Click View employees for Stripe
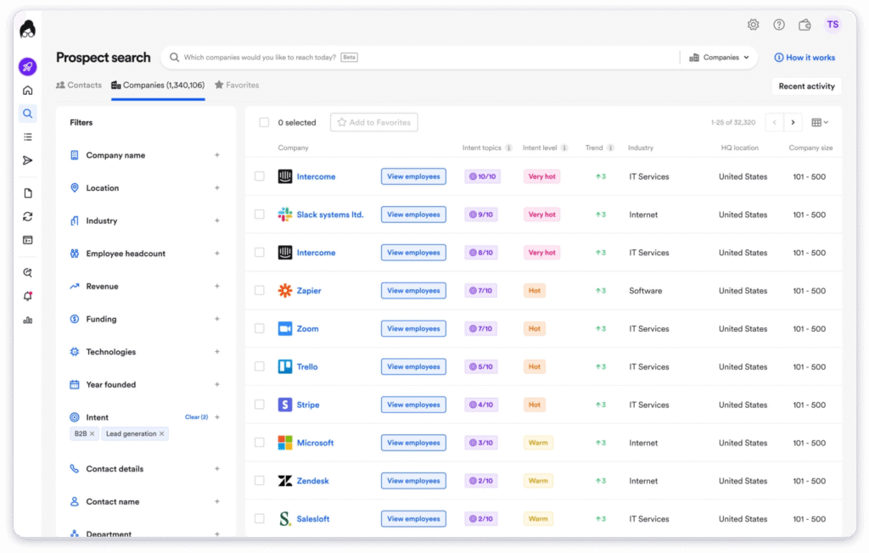 (413, 405)
